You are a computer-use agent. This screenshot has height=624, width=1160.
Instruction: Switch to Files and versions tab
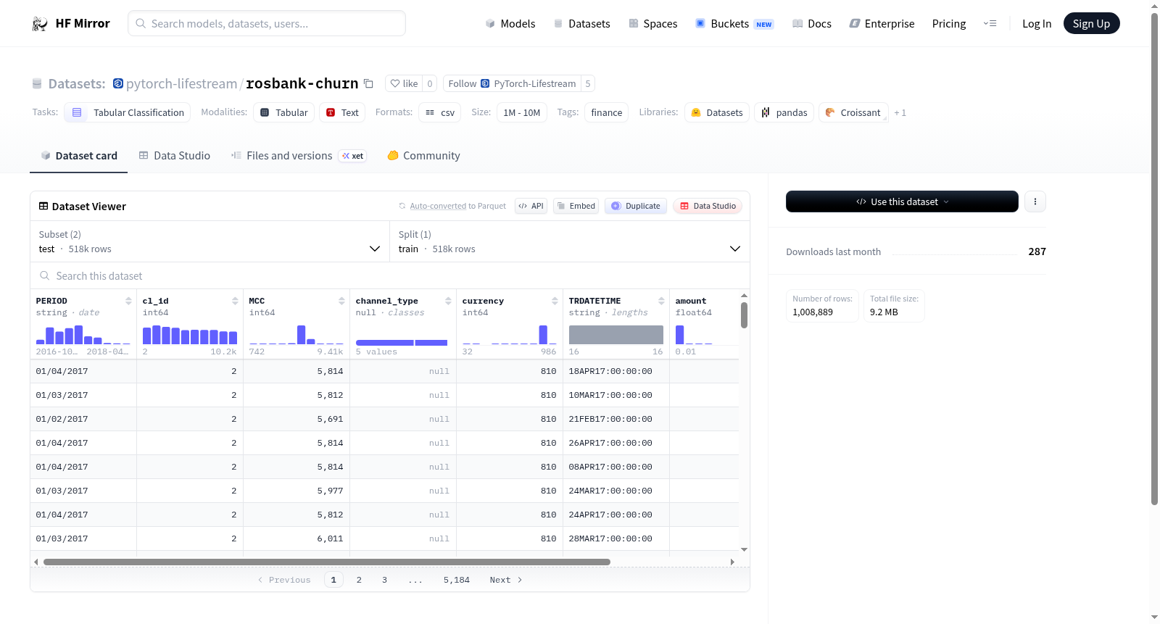click(298, 155)
